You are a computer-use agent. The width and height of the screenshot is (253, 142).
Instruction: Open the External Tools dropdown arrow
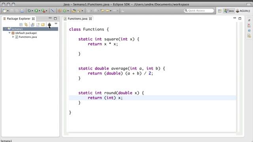tap(47, 11)
